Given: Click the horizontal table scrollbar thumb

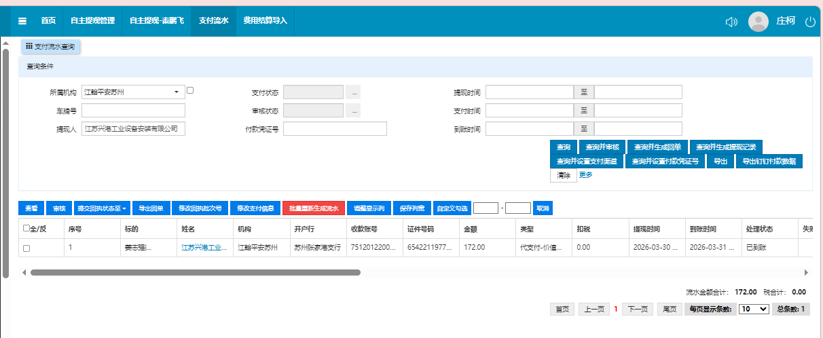Looking at the screenshot, I should 195,272.
